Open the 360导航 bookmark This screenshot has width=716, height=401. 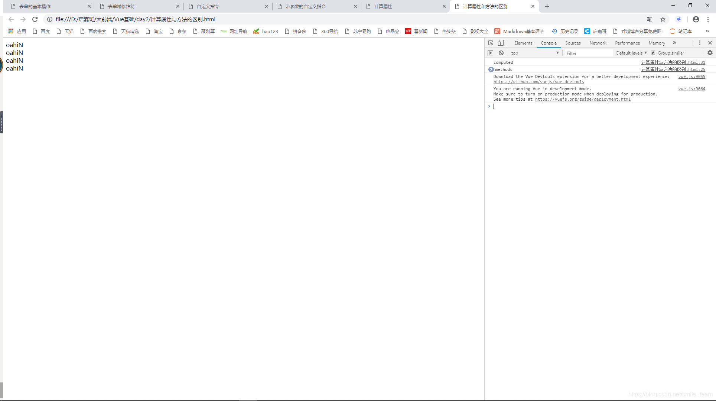pyautogui.click(x=326, y=31)
